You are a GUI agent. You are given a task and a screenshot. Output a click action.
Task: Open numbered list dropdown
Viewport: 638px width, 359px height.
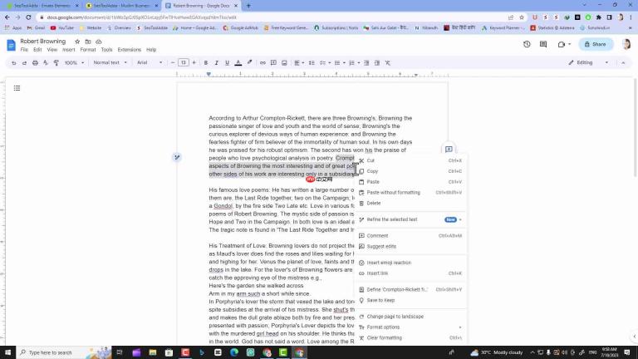point(354,62)
